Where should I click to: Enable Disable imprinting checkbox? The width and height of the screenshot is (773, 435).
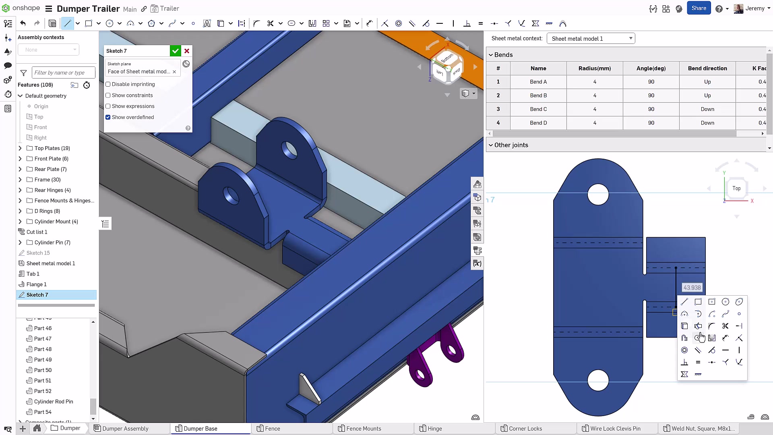tap(108, 84)
